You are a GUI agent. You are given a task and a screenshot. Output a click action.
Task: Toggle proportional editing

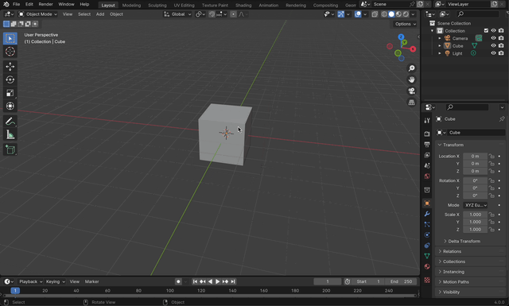(x=233, y=14)
